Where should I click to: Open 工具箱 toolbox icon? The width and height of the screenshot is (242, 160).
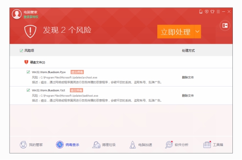tap(207, 145)
